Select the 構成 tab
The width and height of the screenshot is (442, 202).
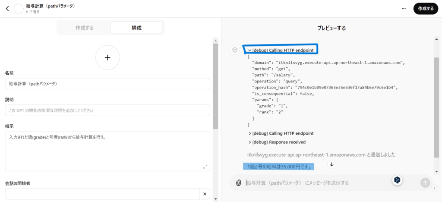[x=136, y=28]
